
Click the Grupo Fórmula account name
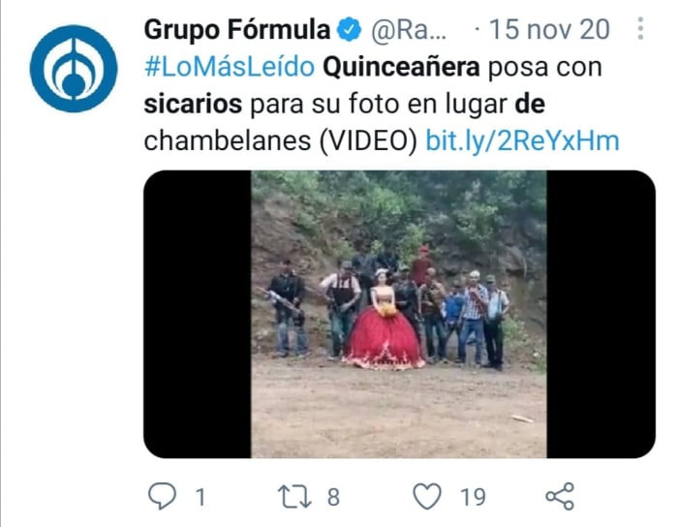[x=237, y=29]
